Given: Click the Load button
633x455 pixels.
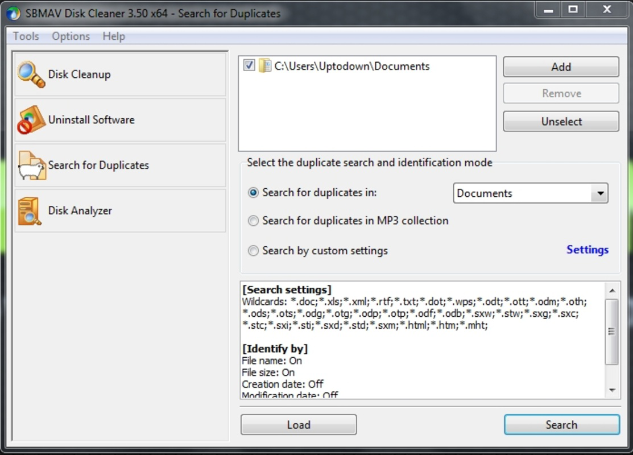Looking at the screenshot, I should pyautogui.click(x=299, y=425).
